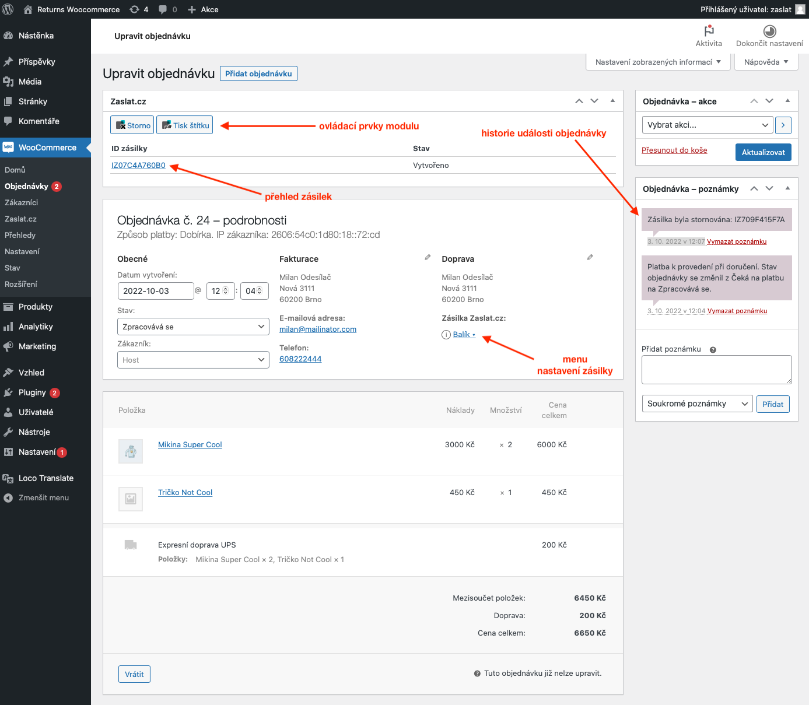Cancel shipment with the Storno button
Viewport: 809px width, 705px height.
pos(133,125)
